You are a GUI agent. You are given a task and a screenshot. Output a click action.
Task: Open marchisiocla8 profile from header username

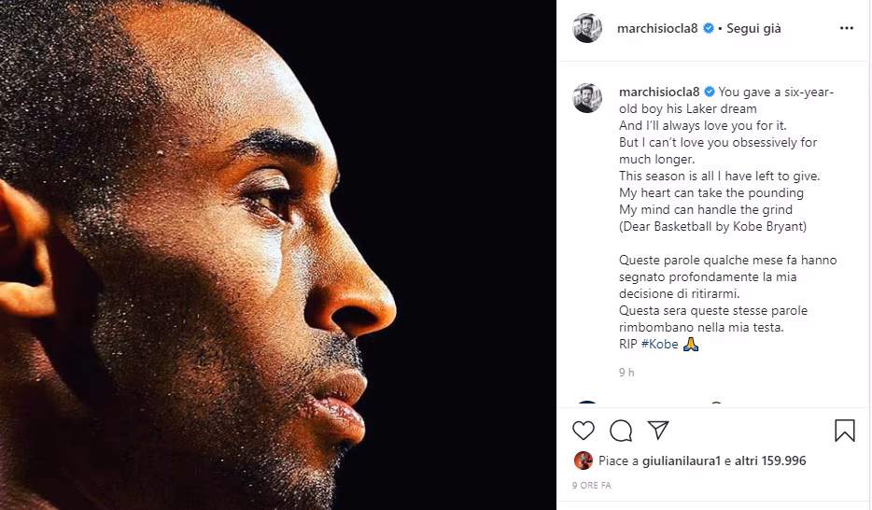pyautogui.click(x=658, y=29)
